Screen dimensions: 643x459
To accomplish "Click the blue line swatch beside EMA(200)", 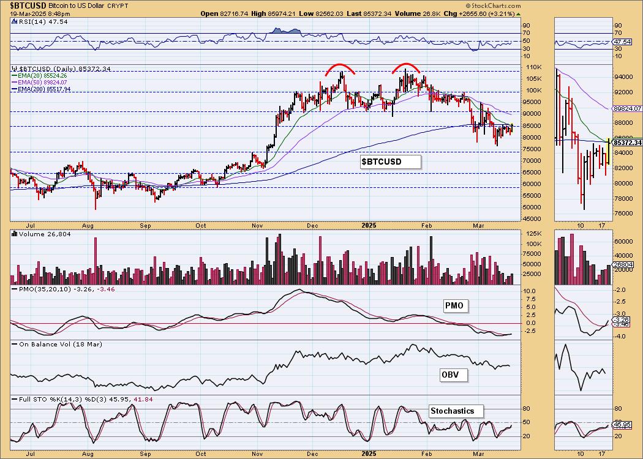I will [15, 89].
